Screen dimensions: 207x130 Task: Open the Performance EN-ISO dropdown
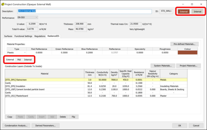(x=28, y=17)
